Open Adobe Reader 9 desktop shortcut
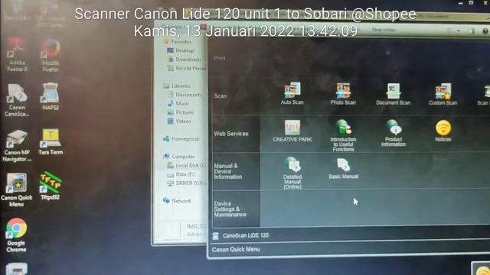This screenshot has width=490, height=275. tap(17, 55)
